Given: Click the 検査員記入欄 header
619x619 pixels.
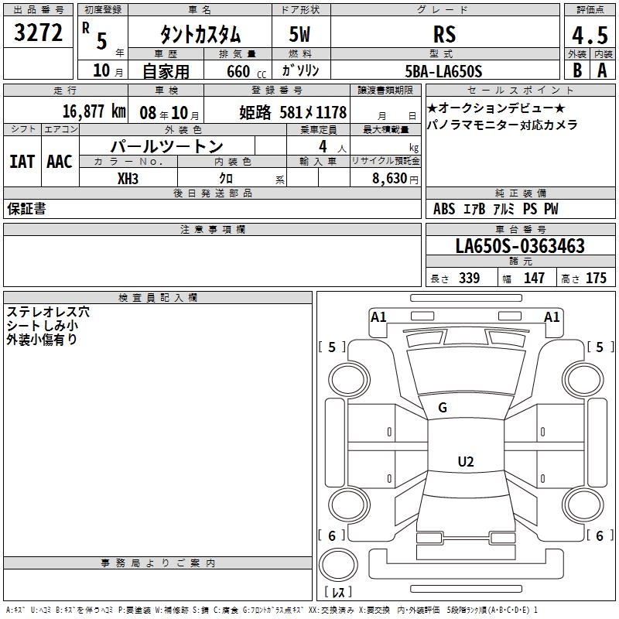Looking at the screenshot, I should (158, 298).
